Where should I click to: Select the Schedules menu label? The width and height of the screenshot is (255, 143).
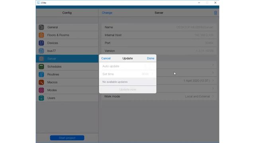coord(55,66)
